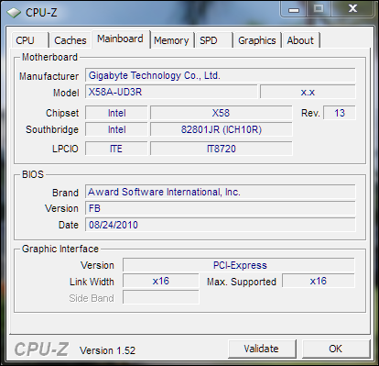Click the chipset name X58
The width and height of the screenshot is (379, 366).
point(222,113)
